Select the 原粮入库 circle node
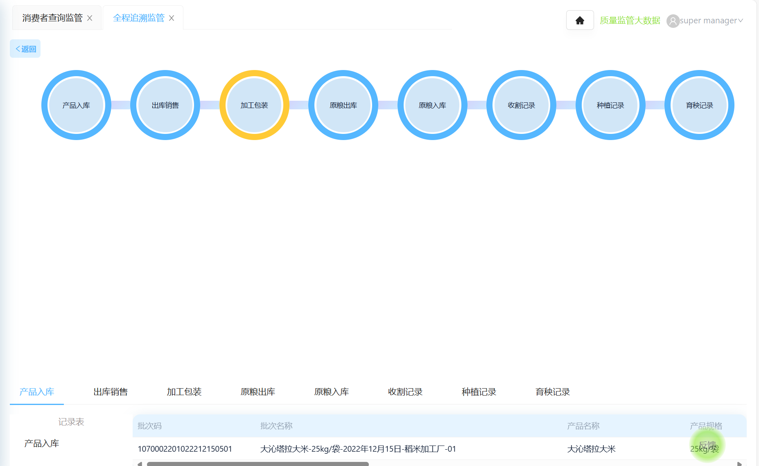 [432, 105]
